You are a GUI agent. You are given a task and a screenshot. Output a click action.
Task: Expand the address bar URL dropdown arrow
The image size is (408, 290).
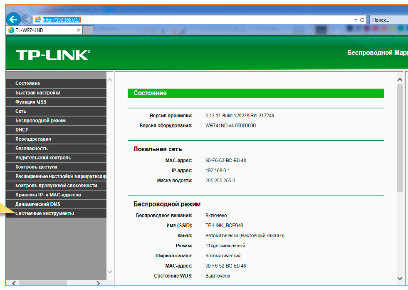coord(356,20)
